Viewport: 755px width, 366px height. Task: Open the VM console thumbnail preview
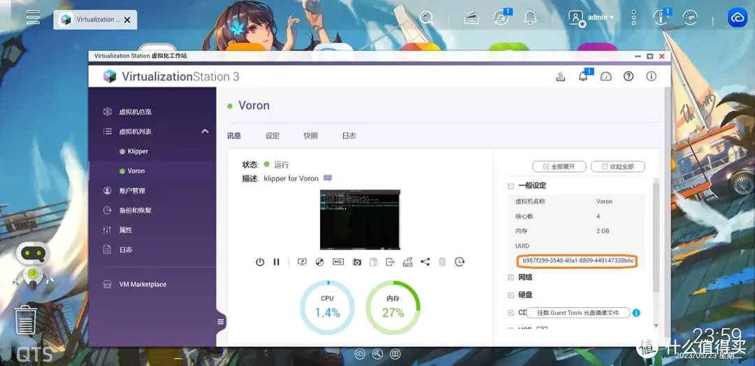360,219
